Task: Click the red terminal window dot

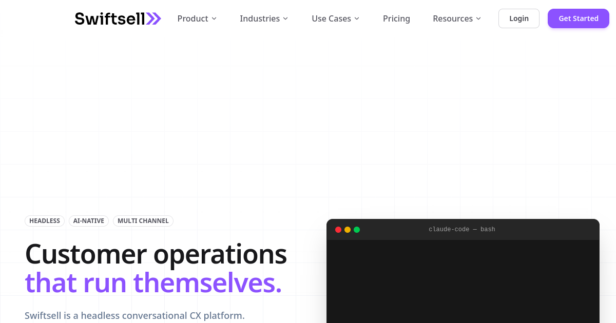Action: click(x=338, y=230)
